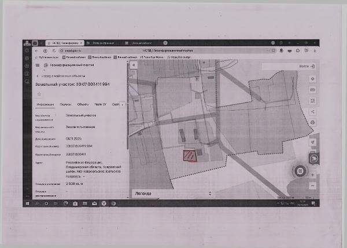Add land plot to favorites star
The height and width of the screenshot is (248, 347).
tap(39, 94)
